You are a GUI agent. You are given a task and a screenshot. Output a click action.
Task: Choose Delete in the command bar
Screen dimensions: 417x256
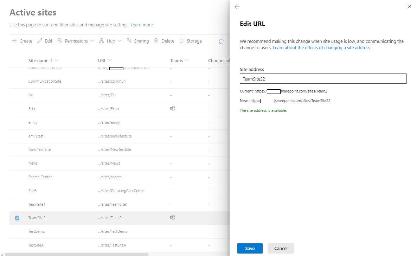[x=164, y=41]
